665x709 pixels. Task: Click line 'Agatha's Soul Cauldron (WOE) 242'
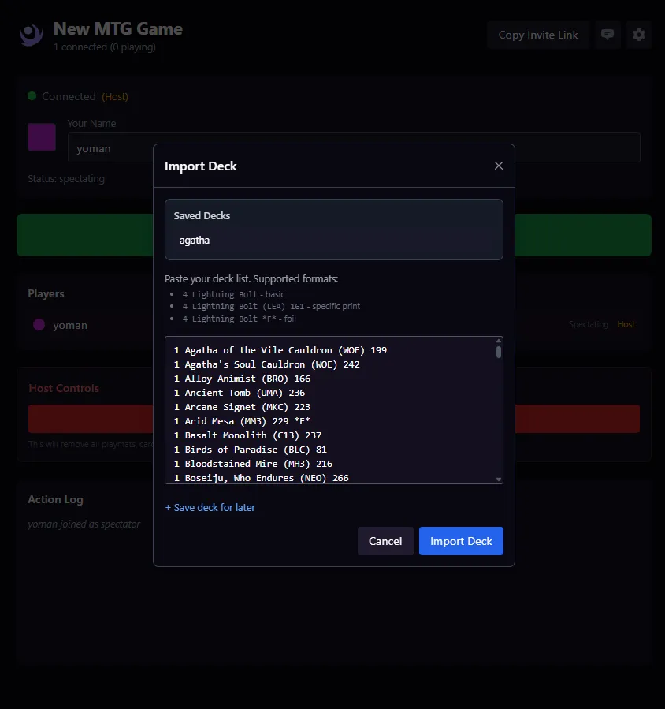point(266,364)
